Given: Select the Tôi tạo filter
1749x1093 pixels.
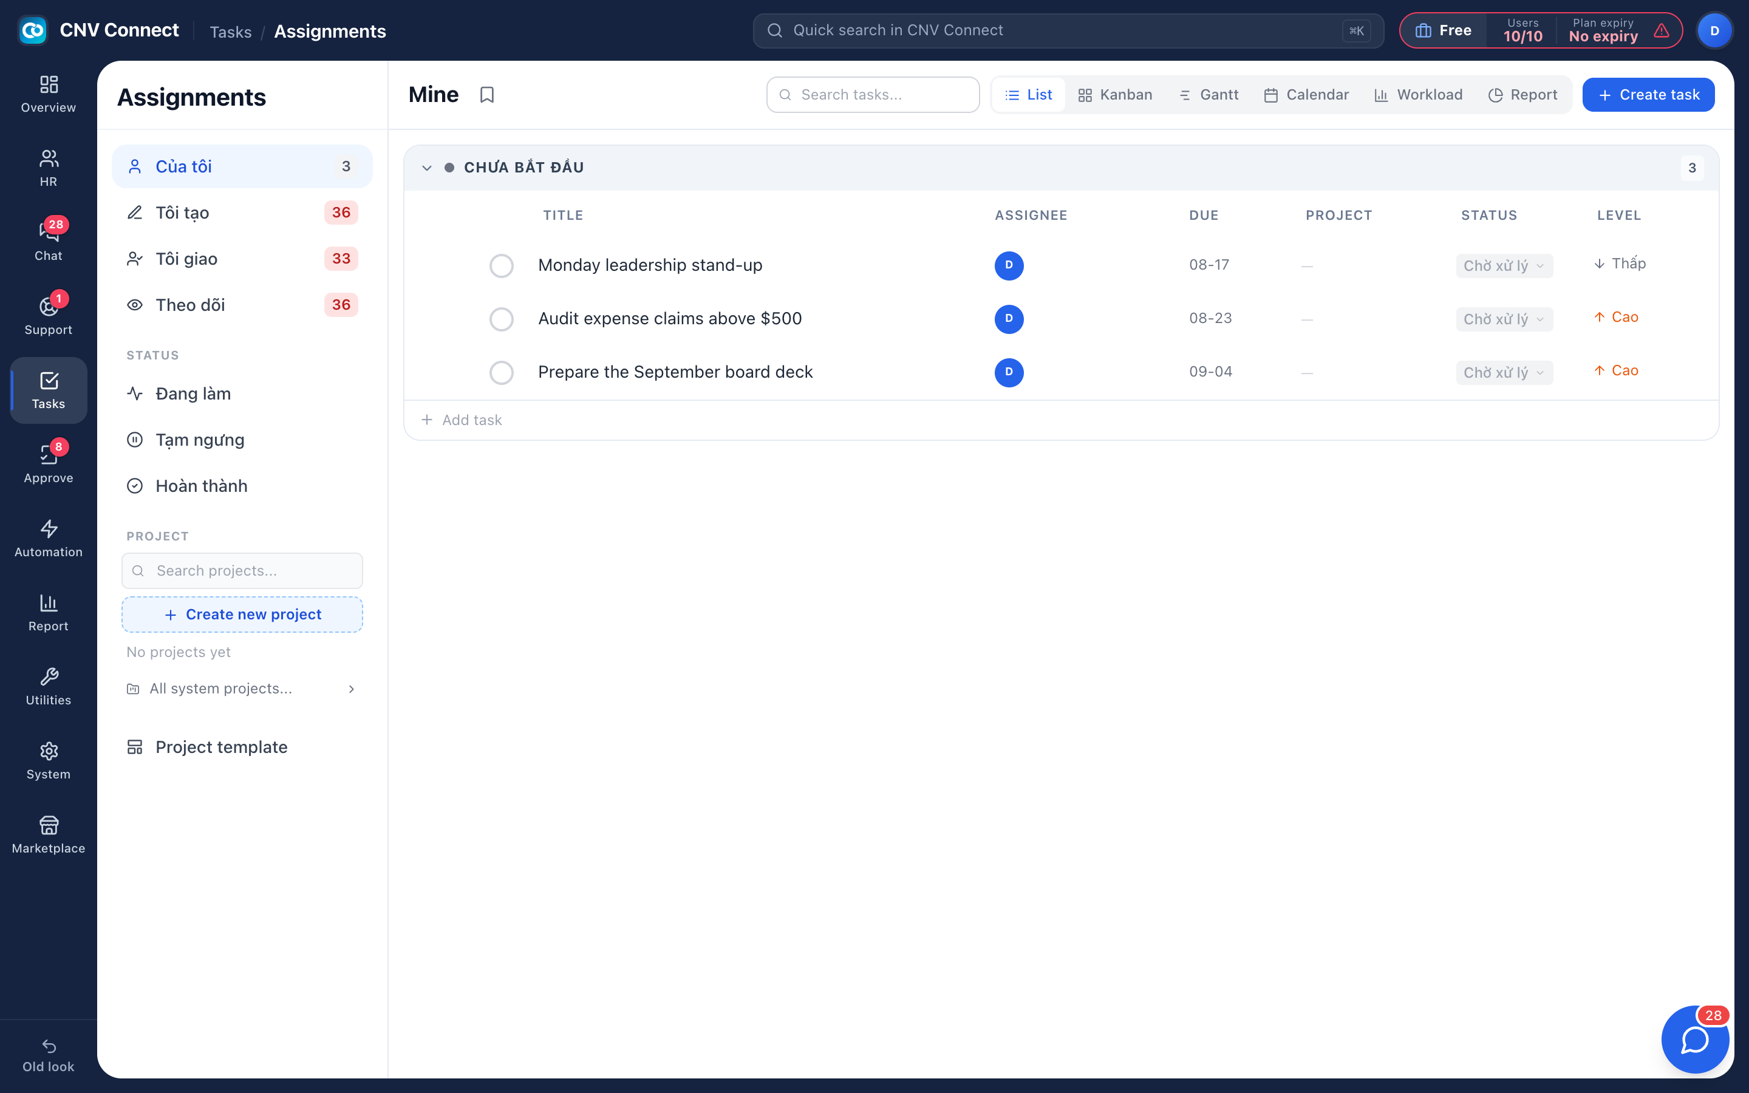Looking at the screenshot, I should pyautogui.click(x=242, y=213).
